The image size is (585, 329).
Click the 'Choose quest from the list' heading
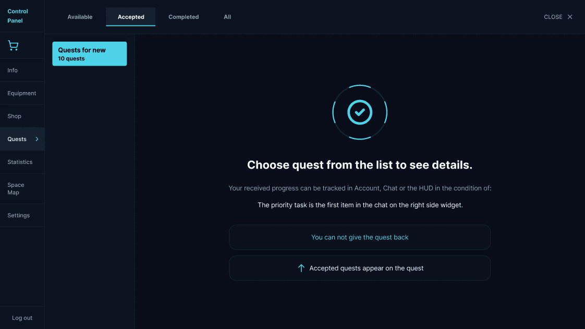[360, 164]
